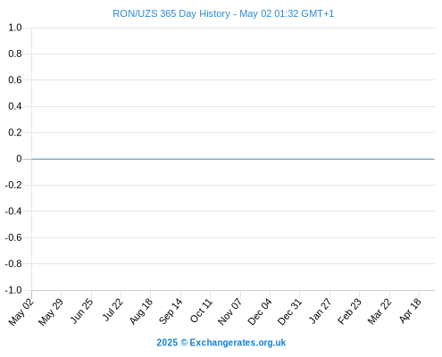Click the May 29 x-axis label
The image size is (442, 357).
pyautogui.click(x=51, y=312)
